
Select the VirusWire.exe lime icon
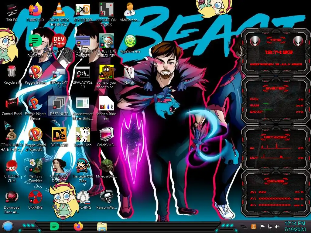130,44
